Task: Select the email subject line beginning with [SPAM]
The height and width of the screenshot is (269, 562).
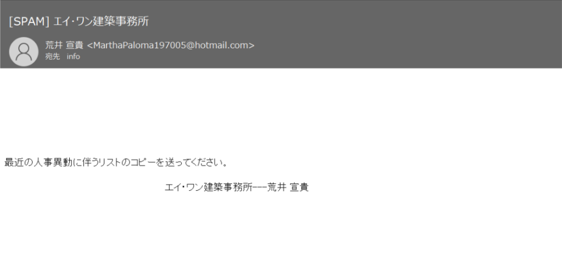Action: [79, 21]
